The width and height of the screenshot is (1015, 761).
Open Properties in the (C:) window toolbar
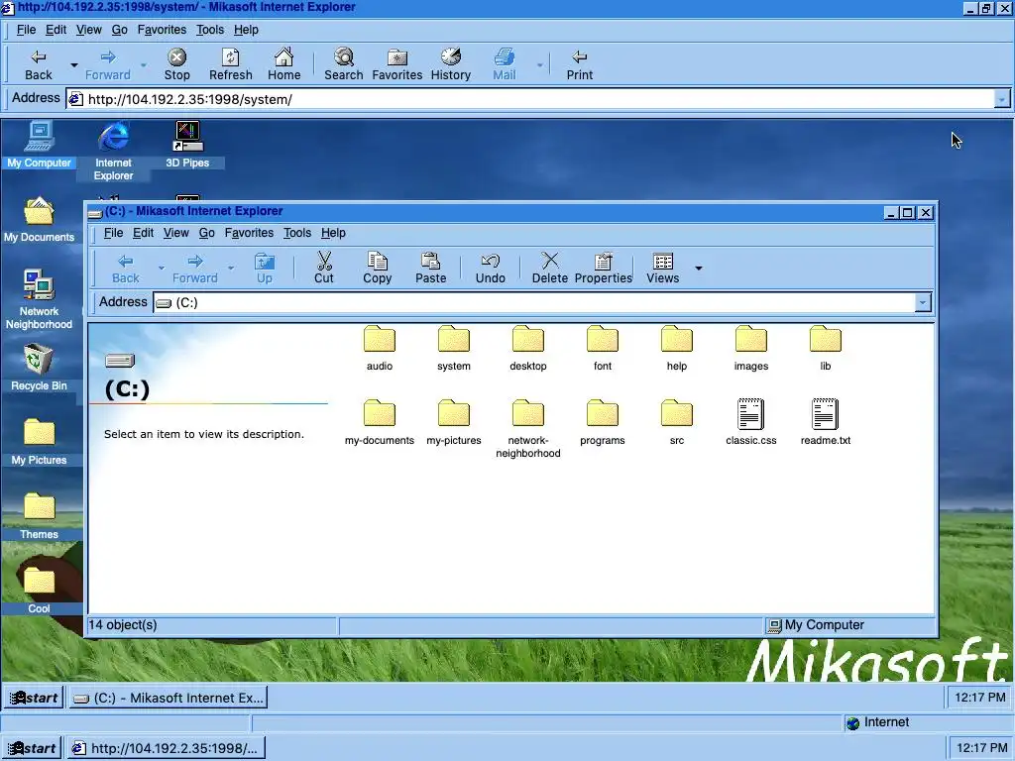click(604, 268)
